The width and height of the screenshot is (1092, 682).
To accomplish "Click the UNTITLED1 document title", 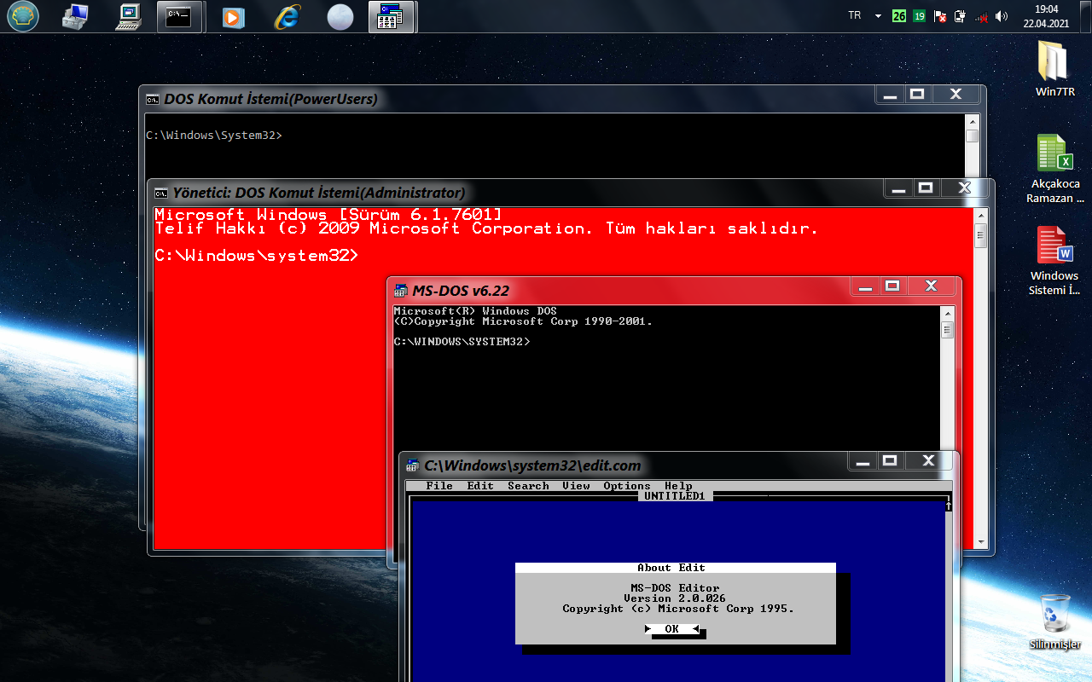I will point(675,496).
